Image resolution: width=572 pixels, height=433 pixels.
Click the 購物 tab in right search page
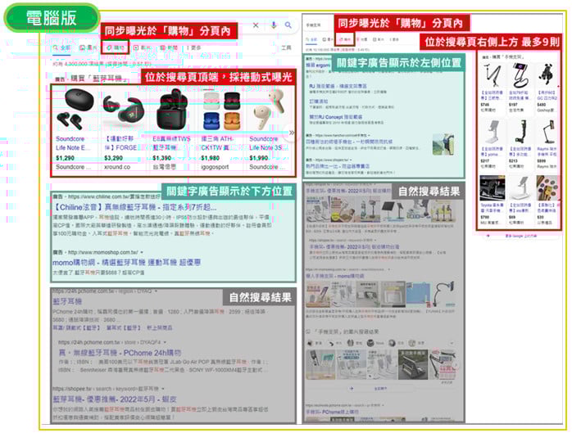coord(344,39)
